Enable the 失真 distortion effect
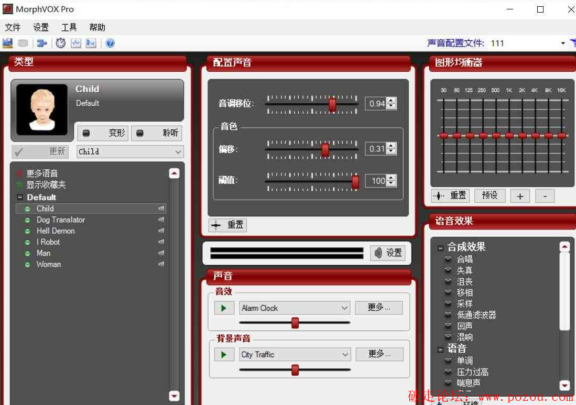This screenshot has height=405, width=576. tap(448, 270)
